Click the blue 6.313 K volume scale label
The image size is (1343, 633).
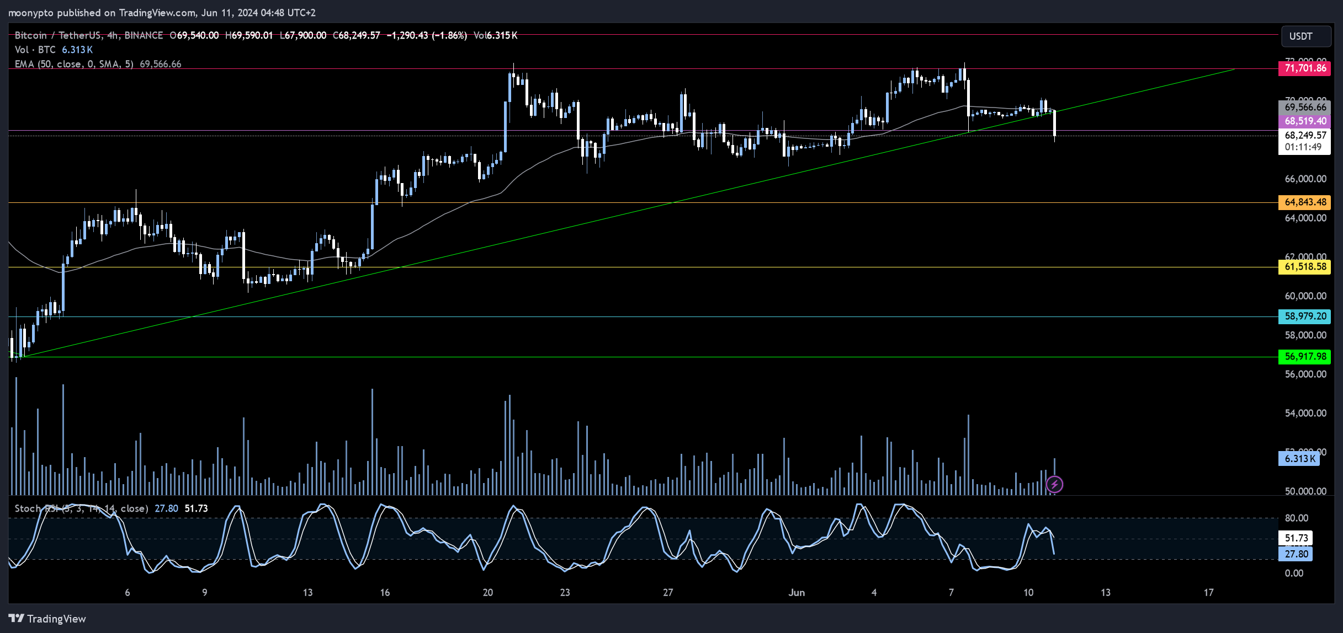point(1299,459)
